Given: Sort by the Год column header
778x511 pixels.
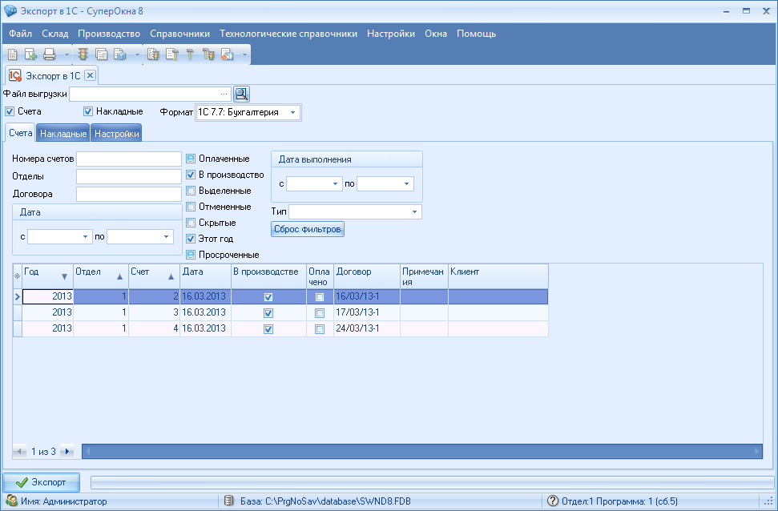Looking at the screenshot, I should (47, 276).
